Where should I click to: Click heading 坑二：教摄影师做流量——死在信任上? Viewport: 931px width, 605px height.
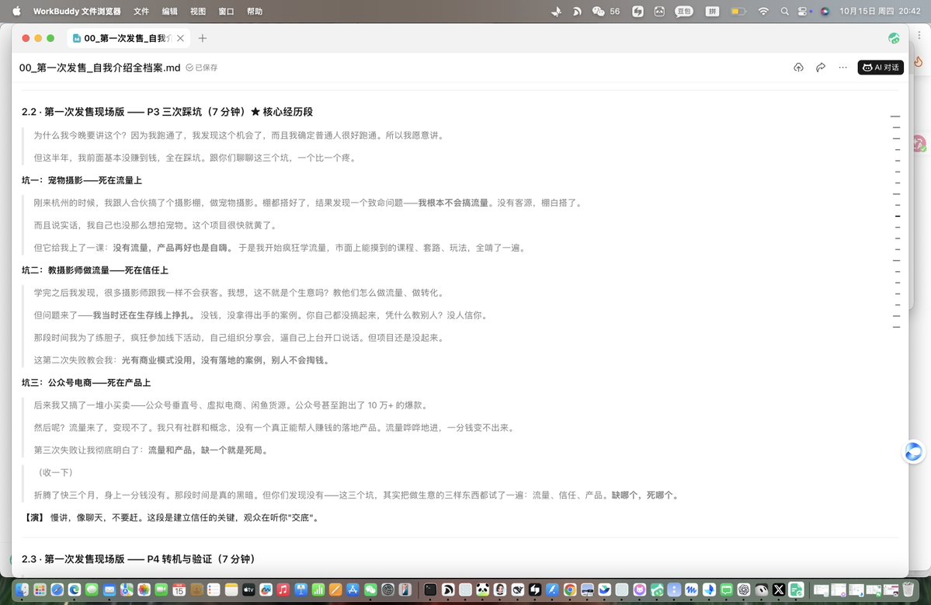click(95, 270)
